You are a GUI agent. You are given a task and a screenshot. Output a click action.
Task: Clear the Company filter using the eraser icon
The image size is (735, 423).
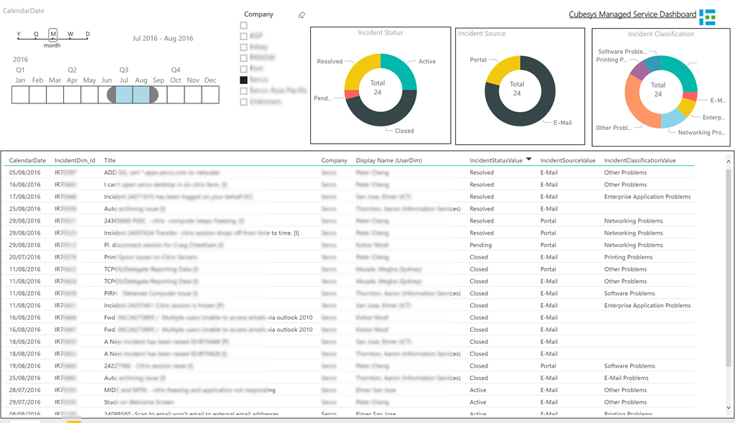[301, 15]
